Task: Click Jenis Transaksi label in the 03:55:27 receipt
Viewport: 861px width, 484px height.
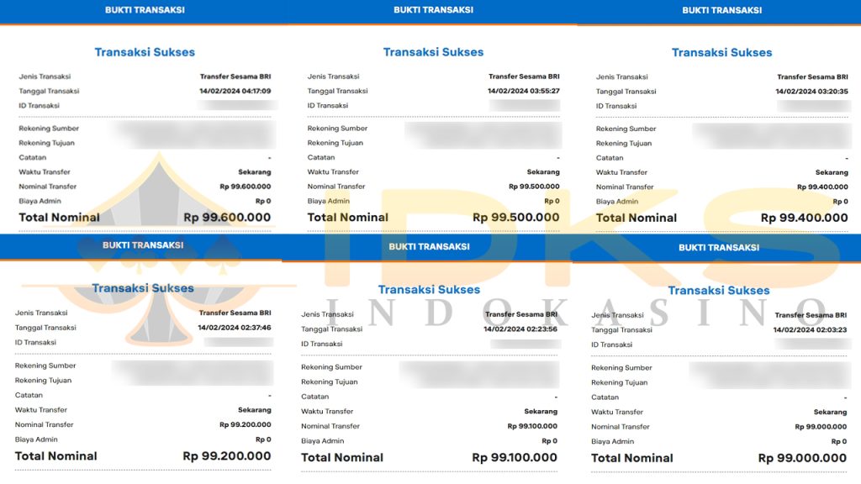Action: [x=333, y=76]
